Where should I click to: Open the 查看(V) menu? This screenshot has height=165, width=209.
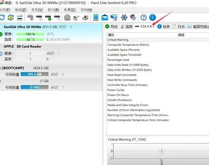pyautogui.click(x=37, y=10)
